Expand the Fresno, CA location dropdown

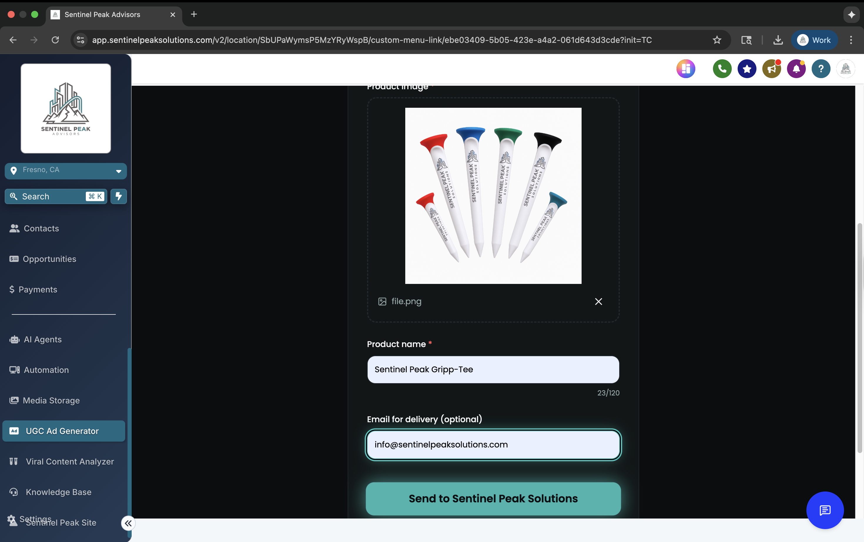118,171
